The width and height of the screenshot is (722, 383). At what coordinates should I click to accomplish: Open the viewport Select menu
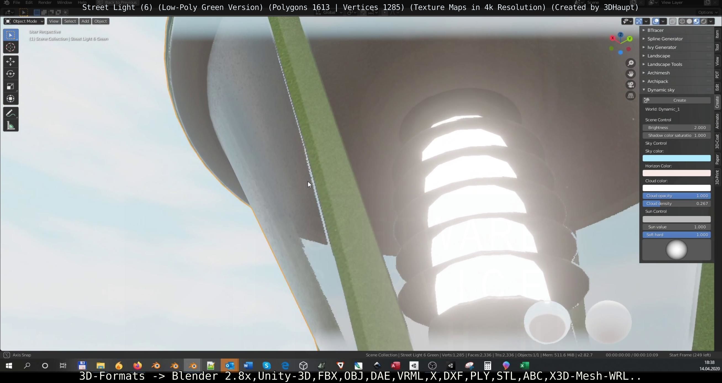[70, 21]
